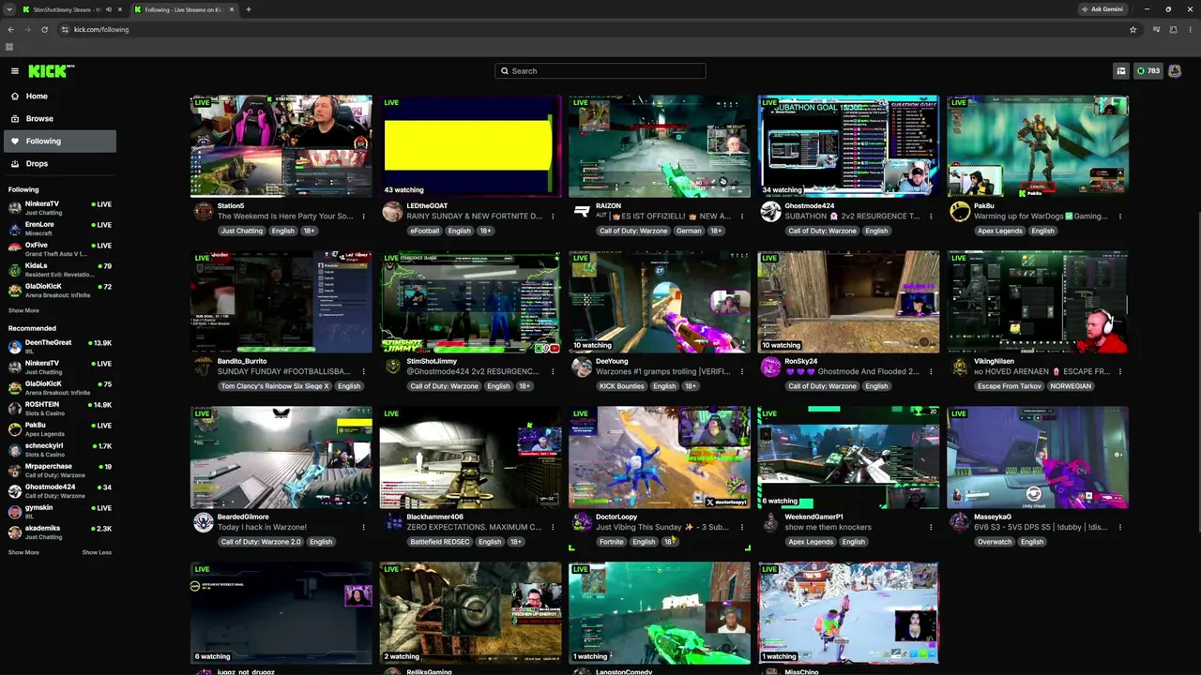Screen dimensions: 1201x675
Task: Click the German language tag
Action: (688, 231)
